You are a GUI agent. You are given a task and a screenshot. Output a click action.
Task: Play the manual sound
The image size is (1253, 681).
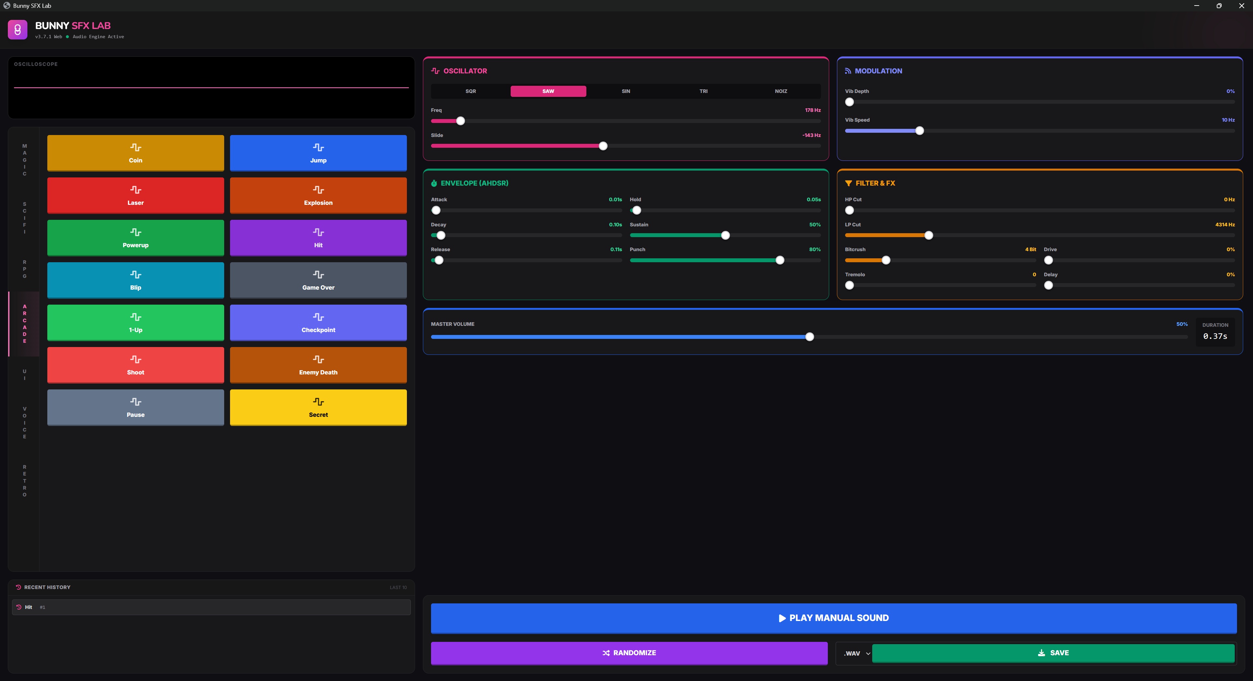[x=833, y=618]
